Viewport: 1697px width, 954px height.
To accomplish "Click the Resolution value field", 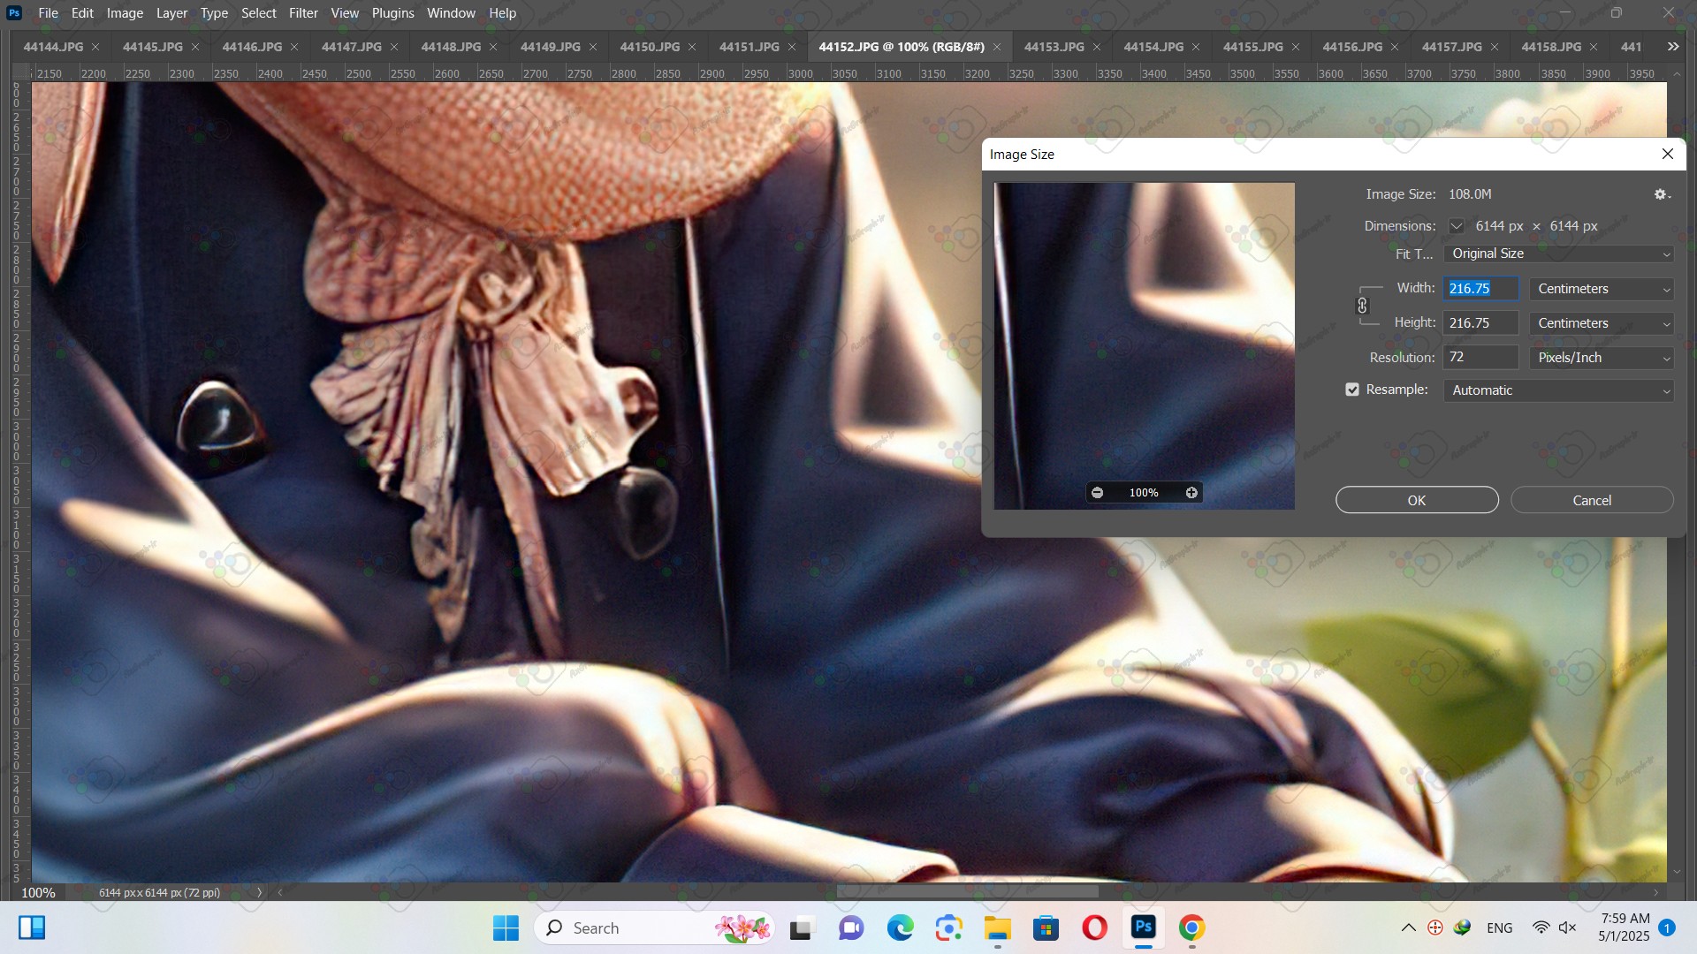I will pyautogui.click(x=1480, y=358).
